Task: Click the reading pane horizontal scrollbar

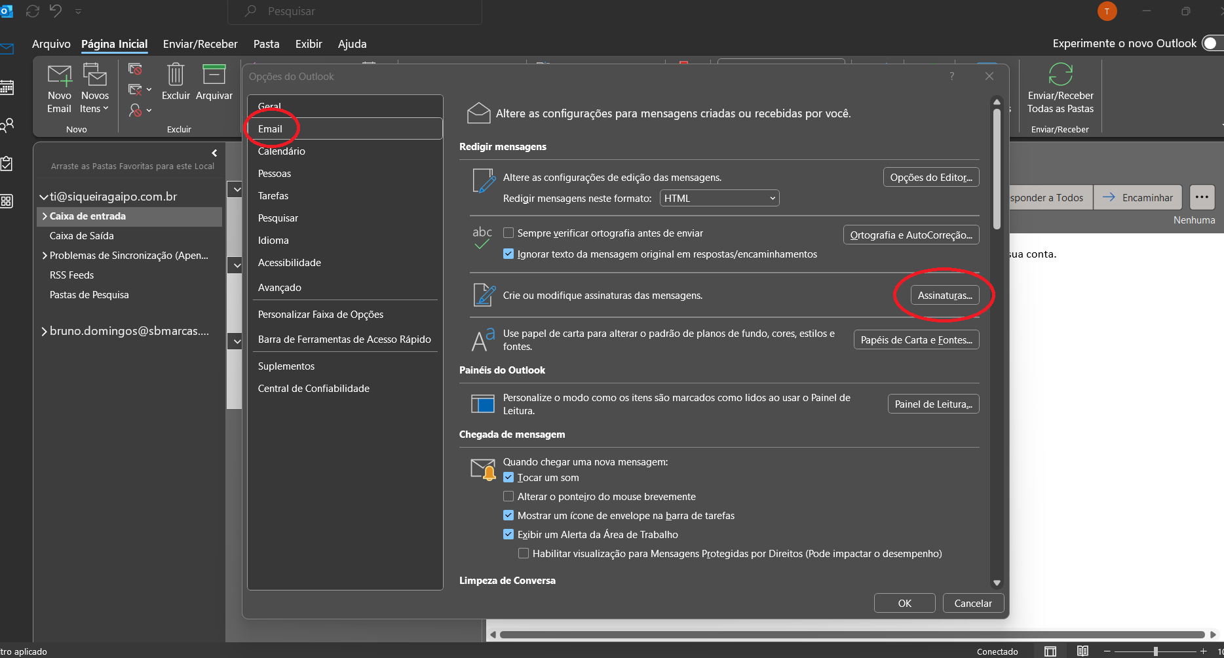Action: tap(852, 634)
